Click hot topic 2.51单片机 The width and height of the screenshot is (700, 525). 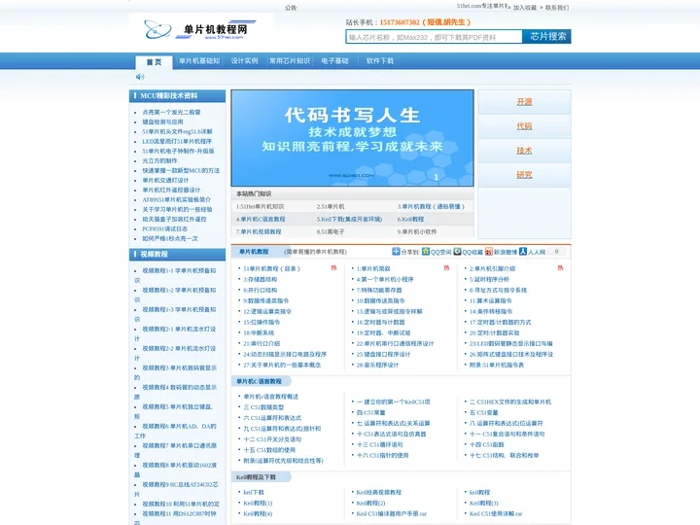coord(331,207)
